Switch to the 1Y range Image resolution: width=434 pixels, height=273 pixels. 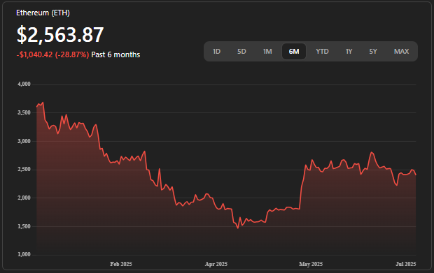[349, 52]
